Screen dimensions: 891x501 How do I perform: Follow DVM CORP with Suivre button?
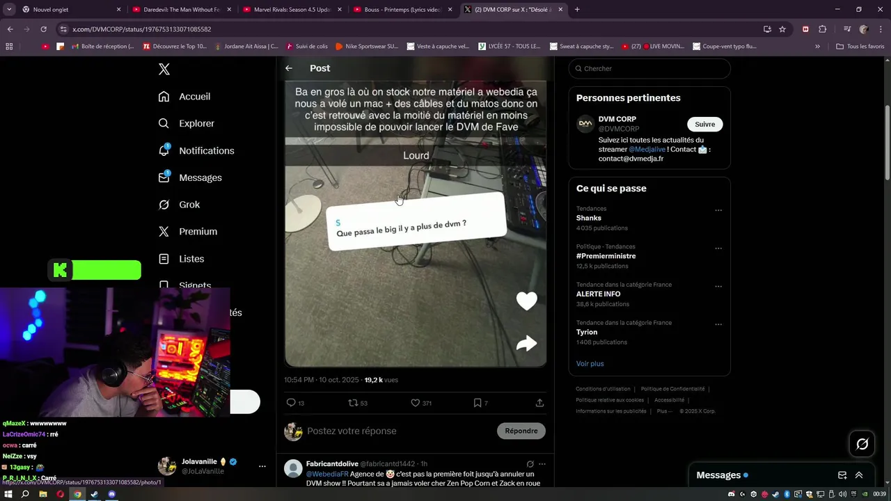[705, 125]
